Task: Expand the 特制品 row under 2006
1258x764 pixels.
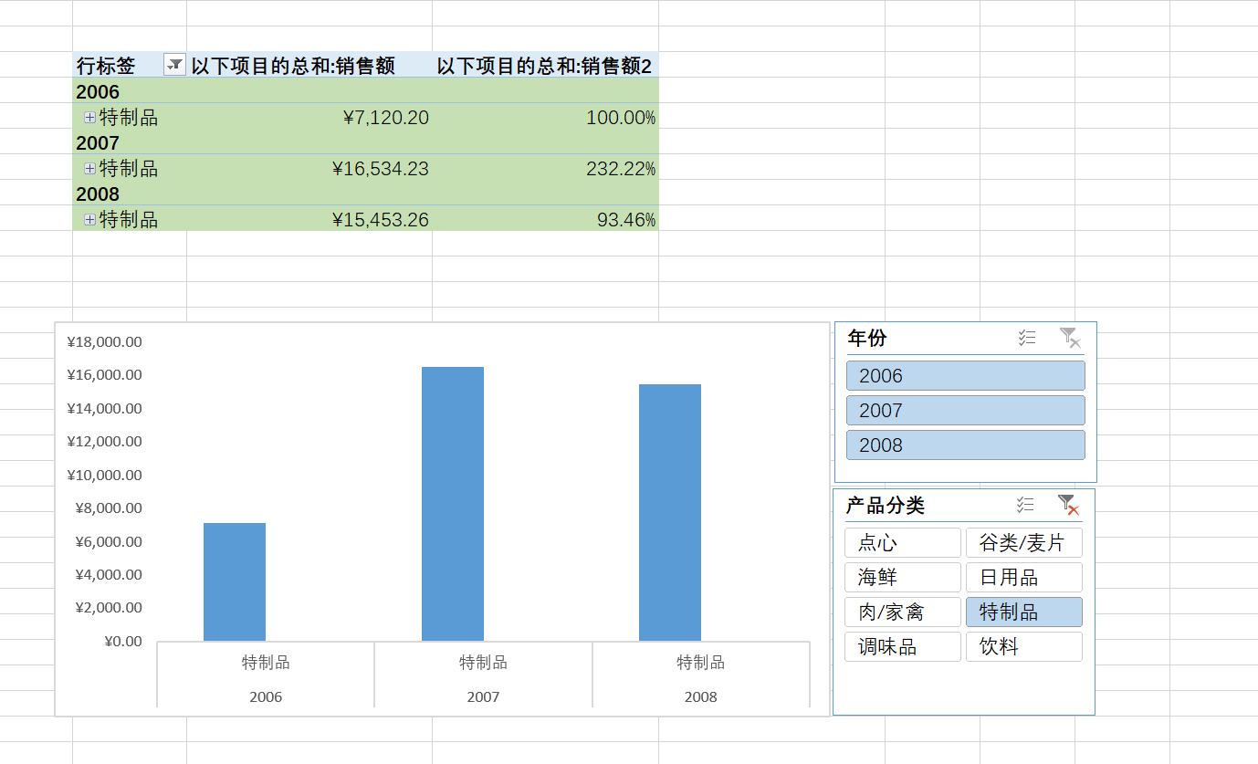Action: click(x=89, y=117)
